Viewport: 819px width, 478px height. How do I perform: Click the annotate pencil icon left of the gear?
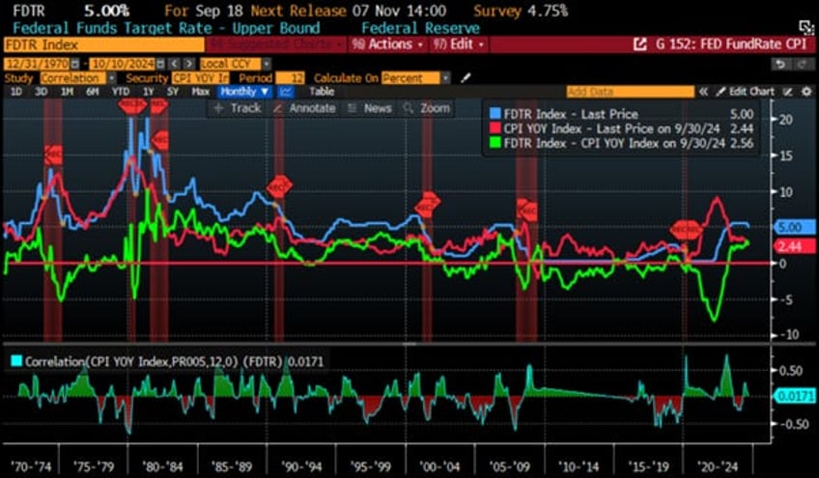click(x=788, y=92)
